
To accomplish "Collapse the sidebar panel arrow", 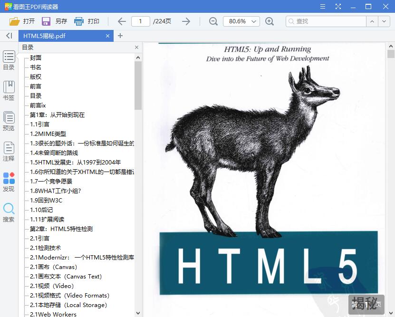I will coord(9,36).
